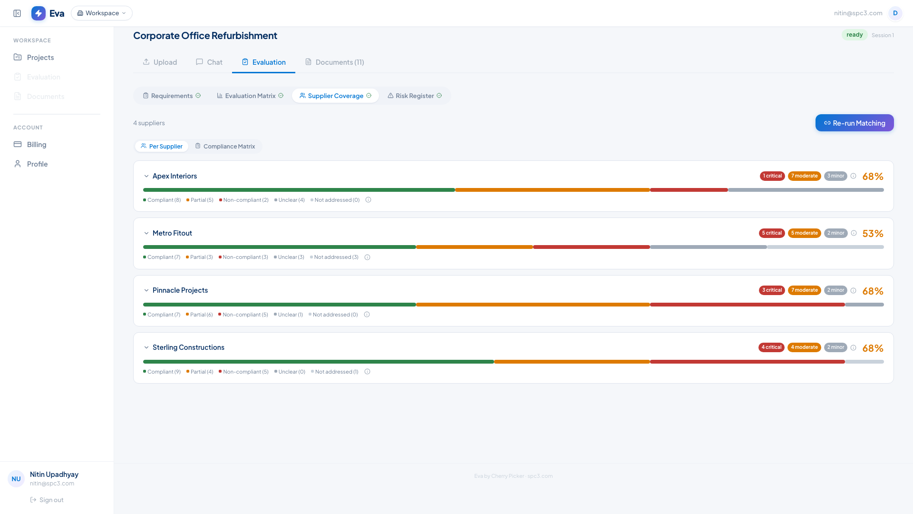Viewport: 913px width, 514px height.
Task: Open the Billing page in the sidebar
Action: (x=37, y=145)
